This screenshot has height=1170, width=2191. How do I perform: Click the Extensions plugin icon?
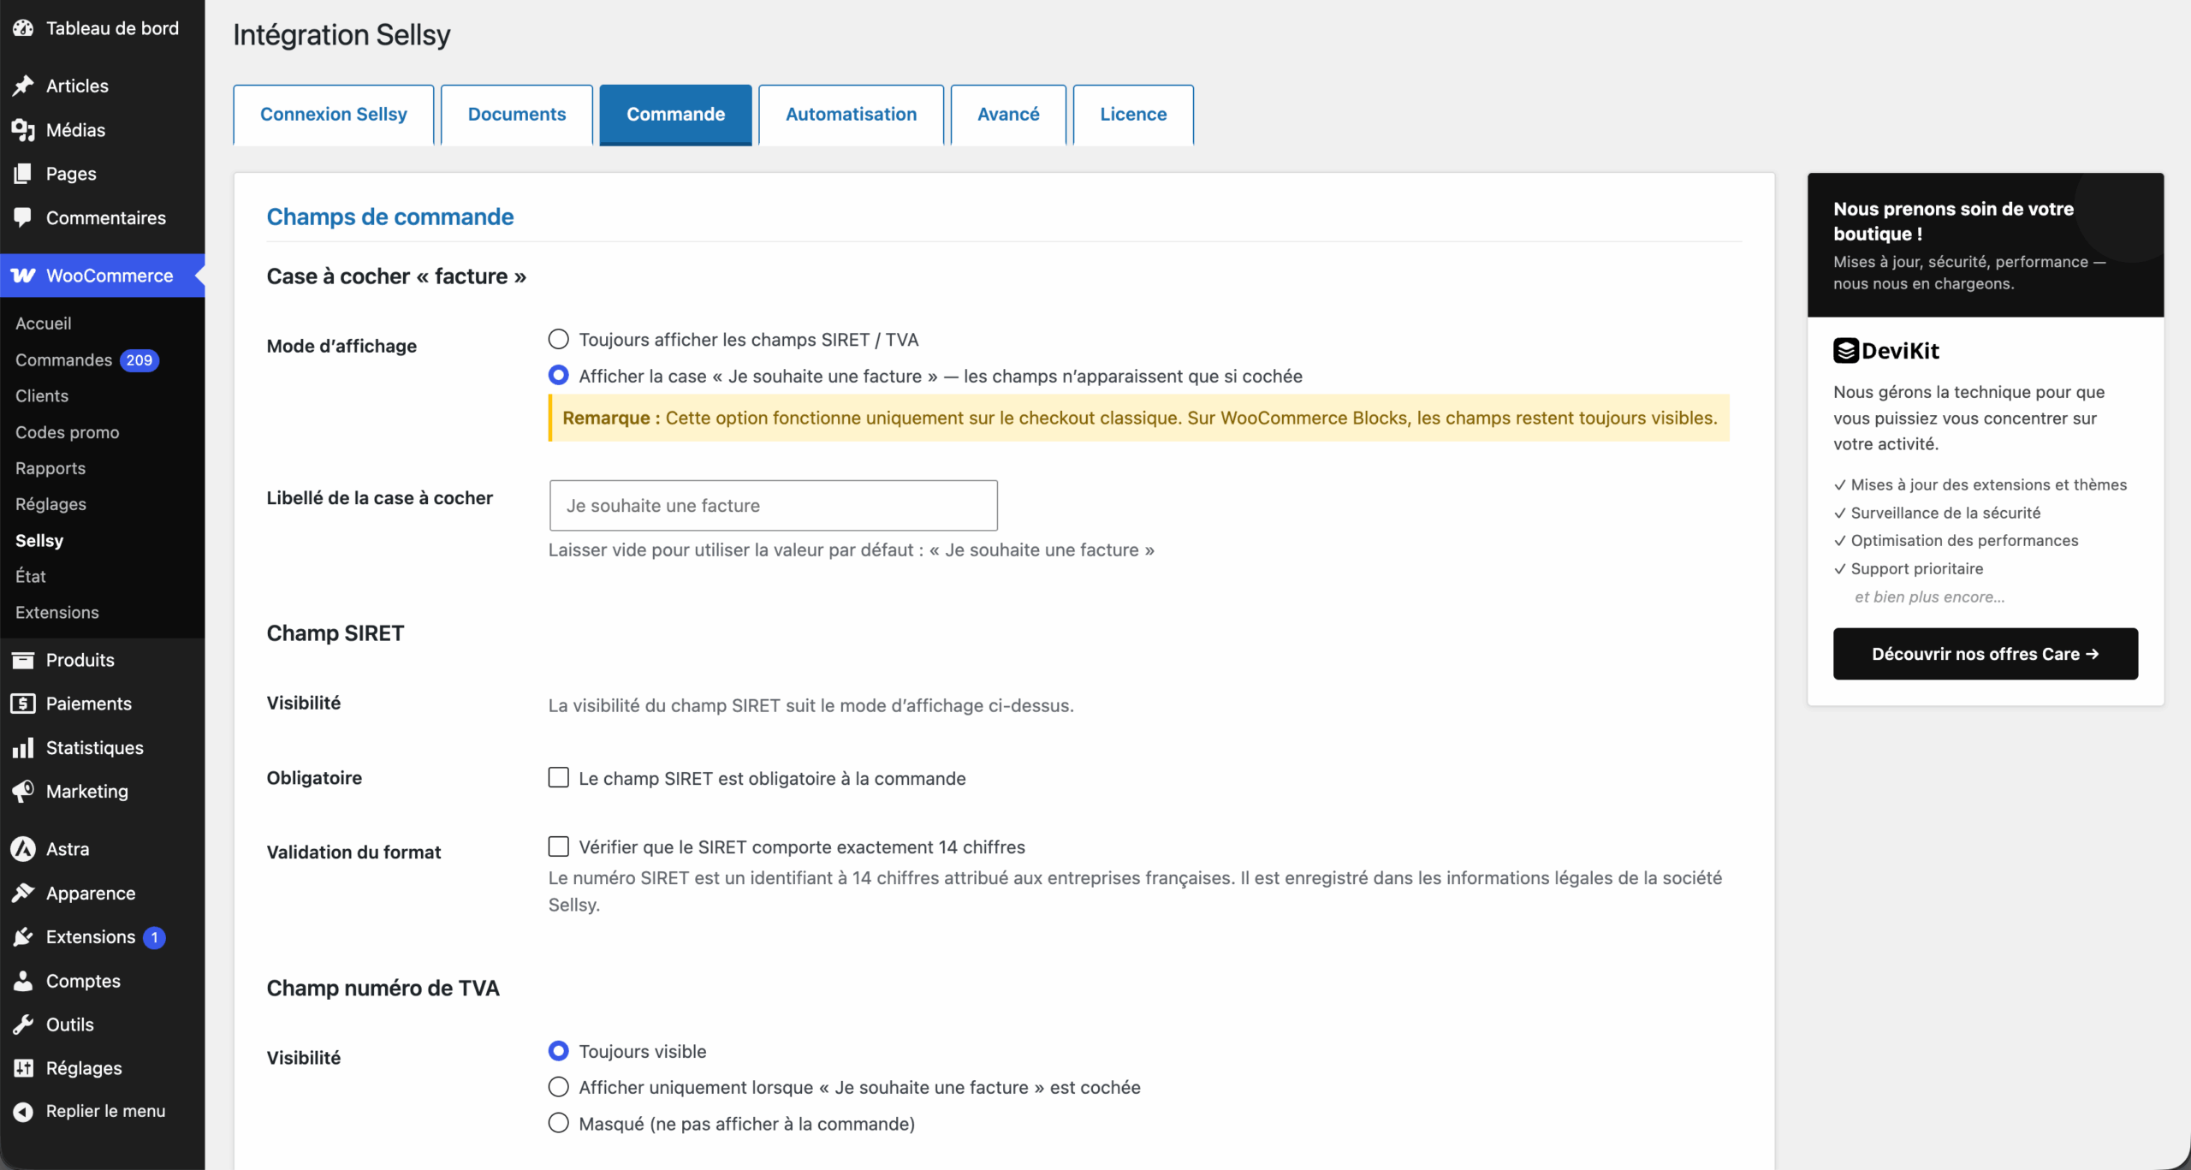point(23,937)
